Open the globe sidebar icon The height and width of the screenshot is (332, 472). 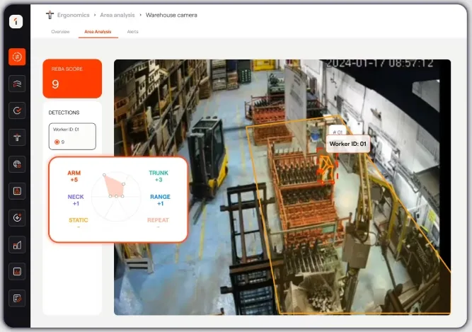(17, 164)
